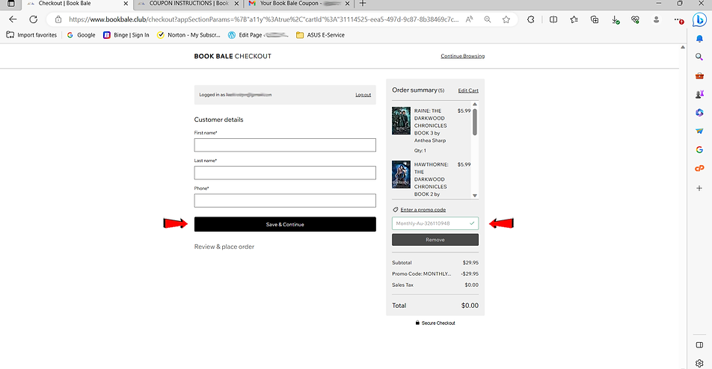Open the browser profile icon
Viewport: 712px width, 369px height.
point(656,19)
